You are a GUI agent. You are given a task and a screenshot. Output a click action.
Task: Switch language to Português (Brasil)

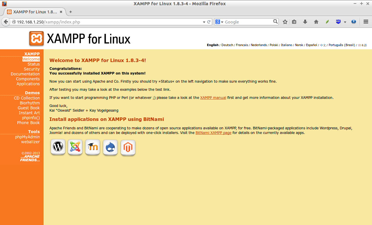(342, 45)
